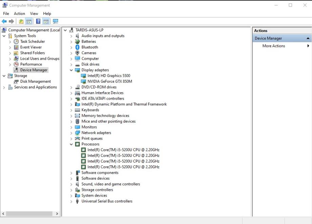This screenshot has height=224, width=312.
Task: Click the console tree horizontal scrollbar thumb
Action: [x=29, y=214]
